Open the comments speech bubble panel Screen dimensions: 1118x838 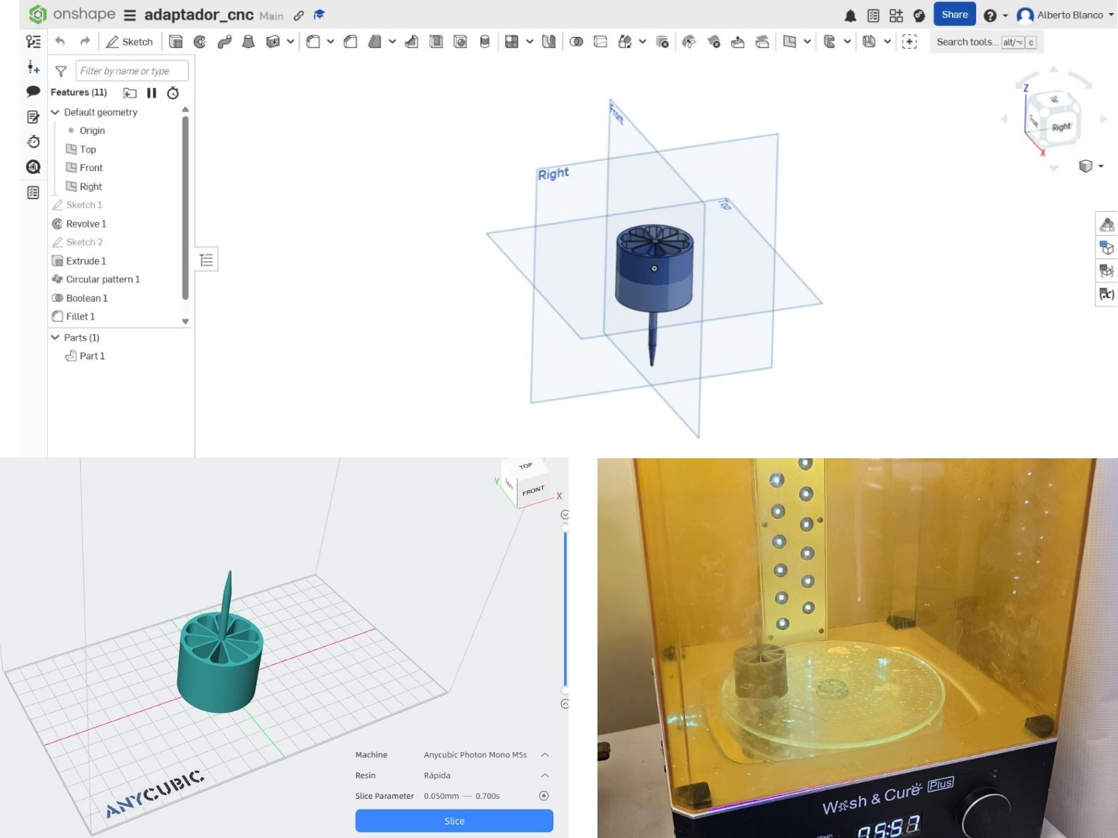point(33,92)
